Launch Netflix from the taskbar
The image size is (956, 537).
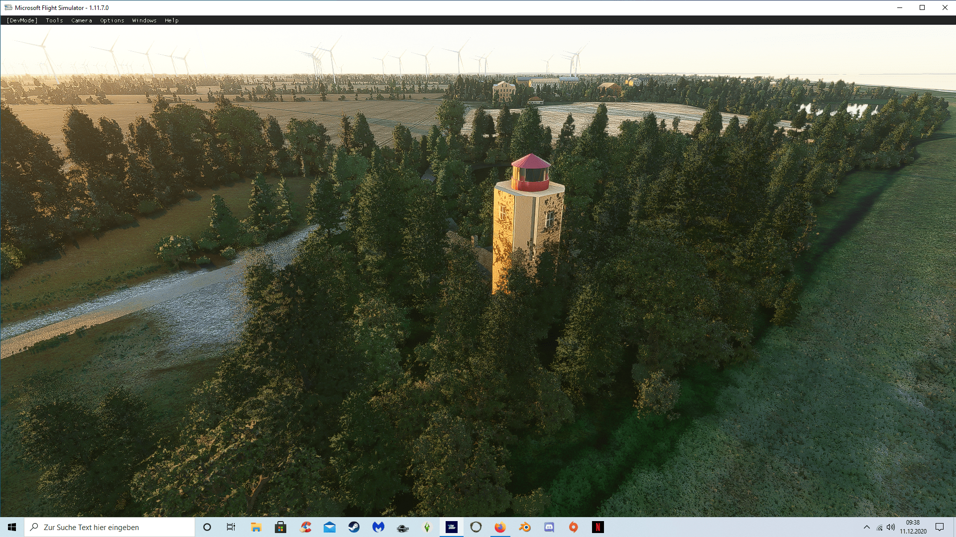tap(598, 527)
